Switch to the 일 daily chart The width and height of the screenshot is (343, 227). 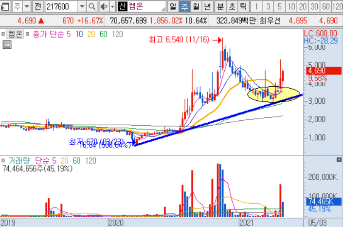pyautogui.click(x=173, y=6)
